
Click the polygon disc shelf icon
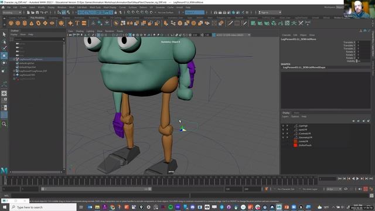pyautogui.click(x=52, y=23)
